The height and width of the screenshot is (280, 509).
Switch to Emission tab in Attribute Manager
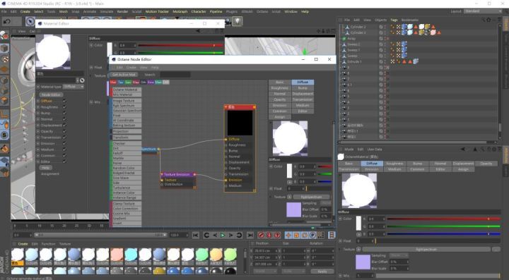(372, 169)
